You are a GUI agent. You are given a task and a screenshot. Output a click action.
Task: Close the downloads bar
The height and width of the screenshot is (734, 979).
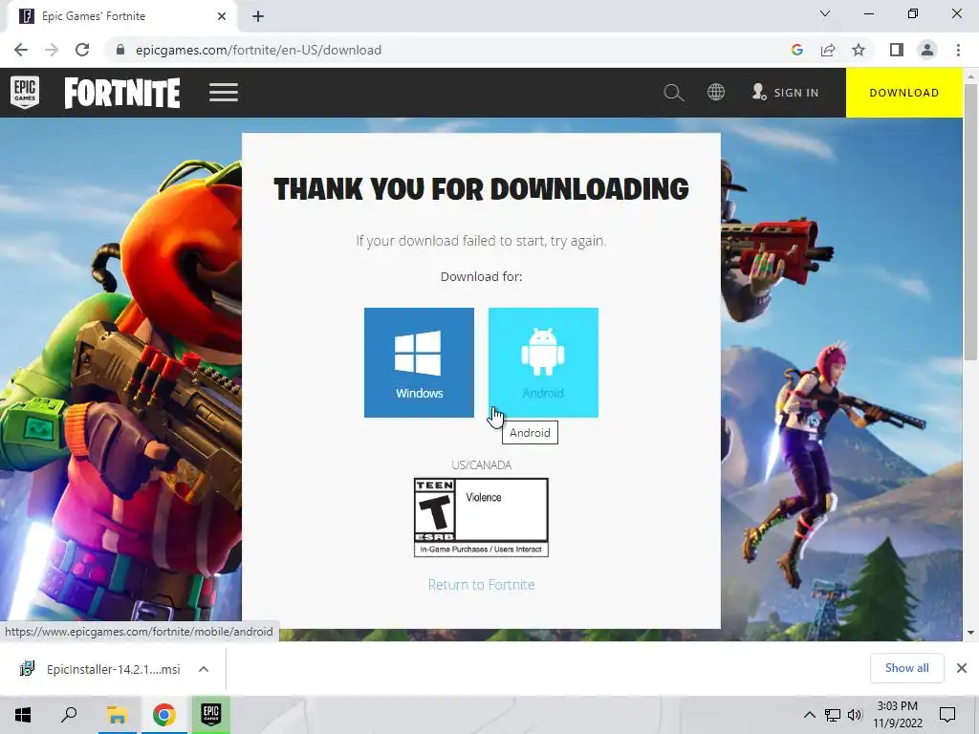[962, 668]
